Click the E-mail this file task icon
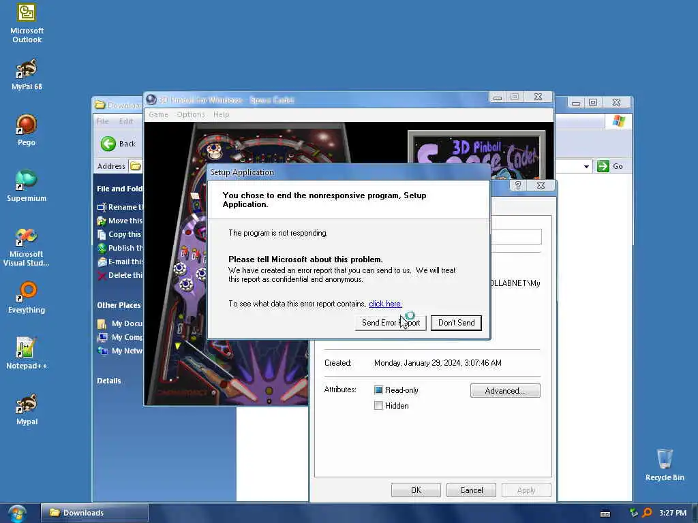The height and width of the screenshot is (523, 698). 102,262
